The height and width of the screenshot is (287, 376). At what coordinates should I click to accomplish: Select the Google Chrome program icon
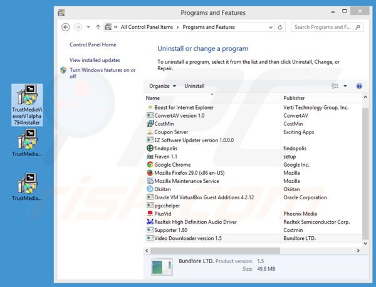click(150, 165)
